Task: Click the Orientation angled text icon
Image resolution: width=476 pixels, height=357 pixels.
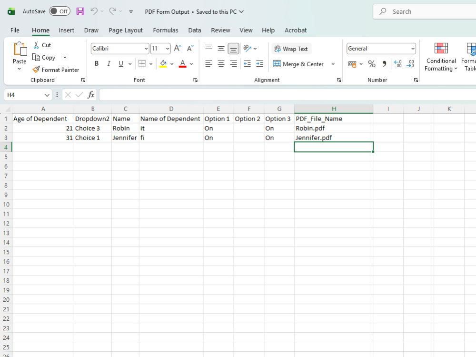Action: [248, 48]
